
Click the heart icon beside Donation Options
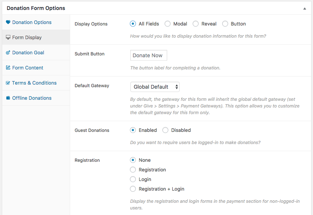(8, 22)
